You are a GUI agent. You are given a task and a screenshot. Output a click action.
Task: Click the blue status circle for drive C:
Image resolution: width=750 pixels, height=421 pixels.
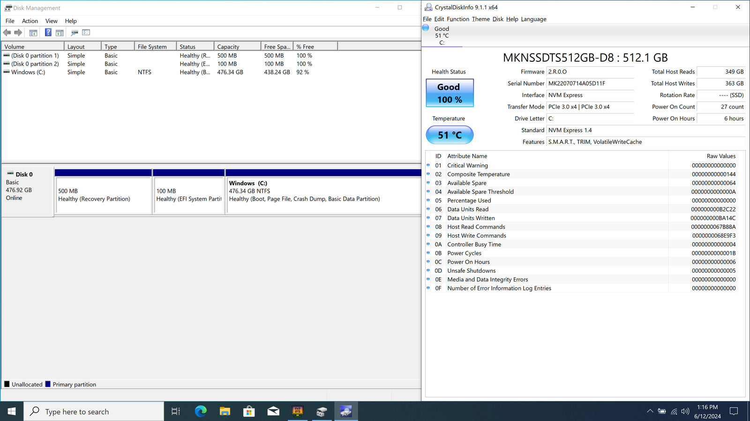coord(426,28)
